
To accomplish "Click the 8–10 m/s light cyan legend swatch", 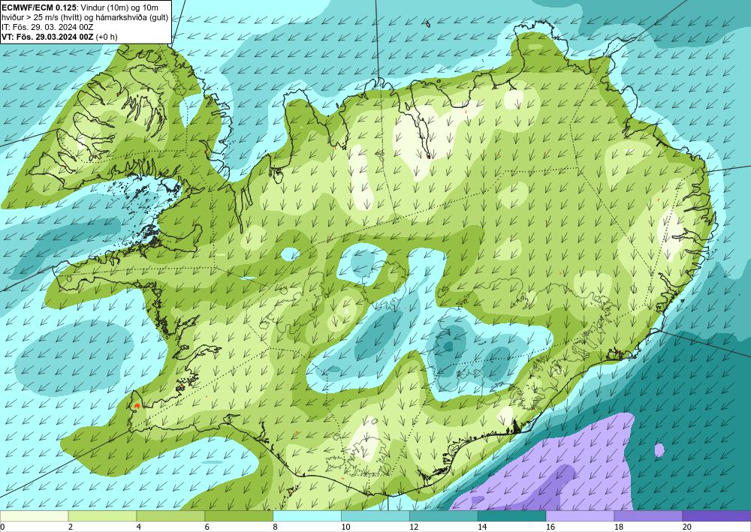I will [x=307, y=516].
